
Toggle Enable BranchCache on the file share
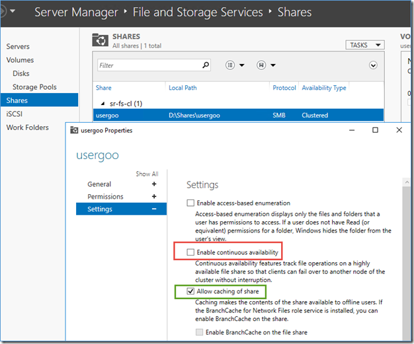click(x=199, y=332)
